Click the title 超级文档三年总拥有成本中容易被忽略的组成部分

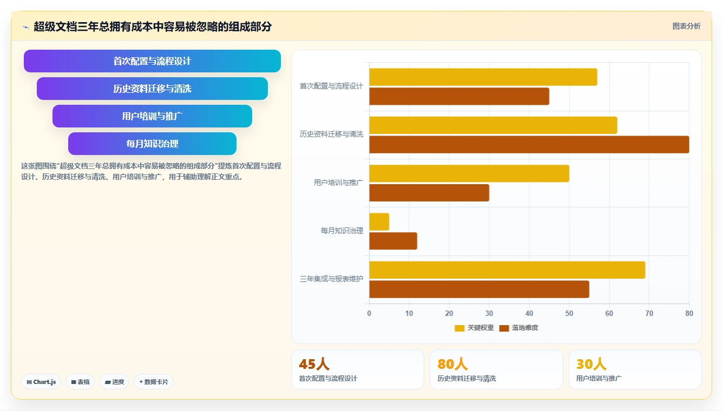point(153,26)
